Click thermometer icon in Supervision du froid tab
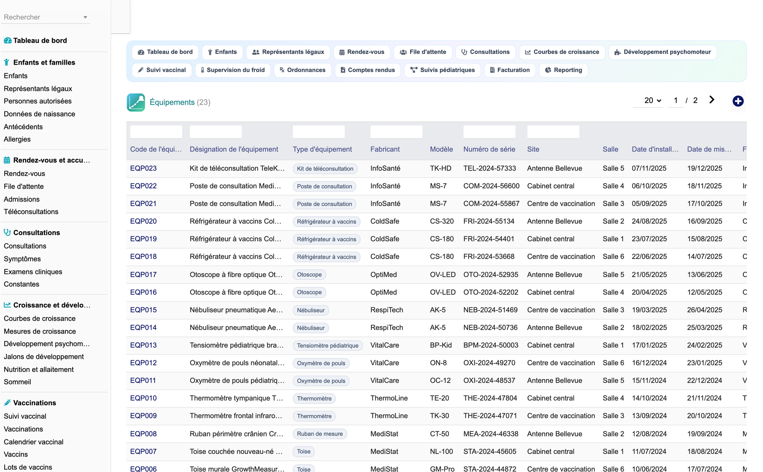 [x=202, y=70]
